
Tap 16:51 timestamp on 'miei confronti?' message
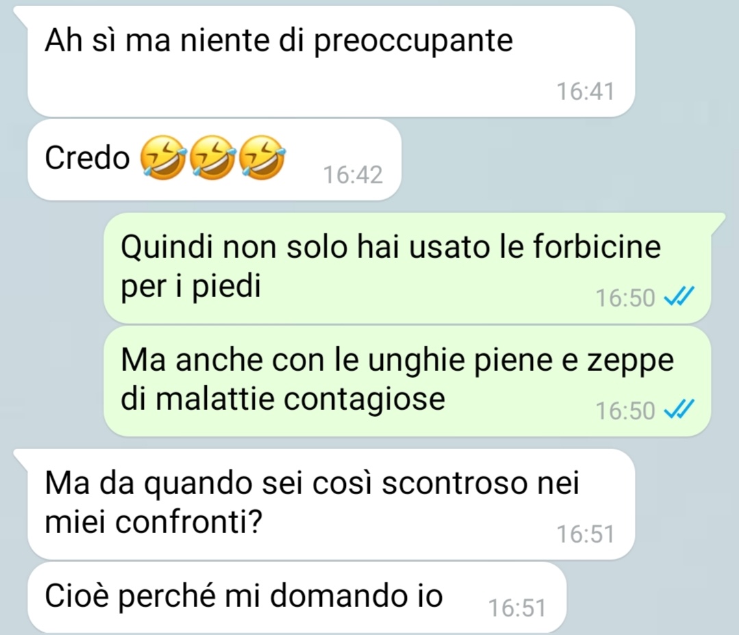coord(586,534)
